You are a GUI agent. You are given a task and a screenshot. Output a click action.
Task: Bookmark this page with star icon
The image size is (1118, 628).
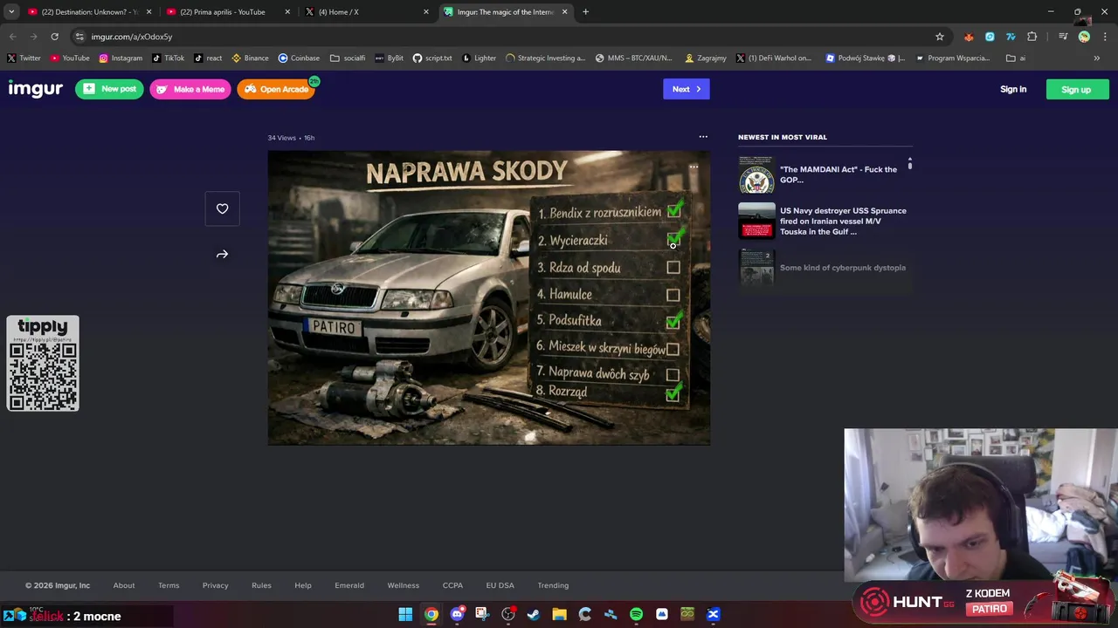click(x=940, y=37)
